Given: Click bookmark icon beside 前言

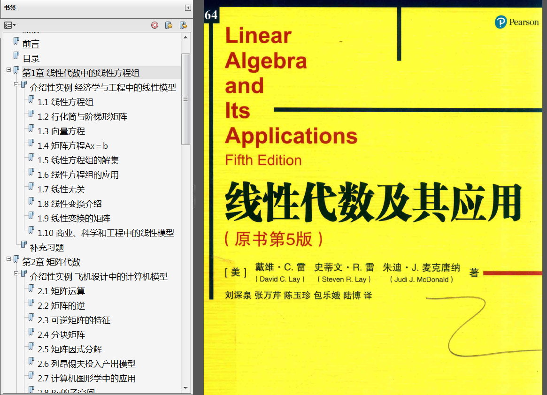Looking at the screenshot, I should (16, 41).
